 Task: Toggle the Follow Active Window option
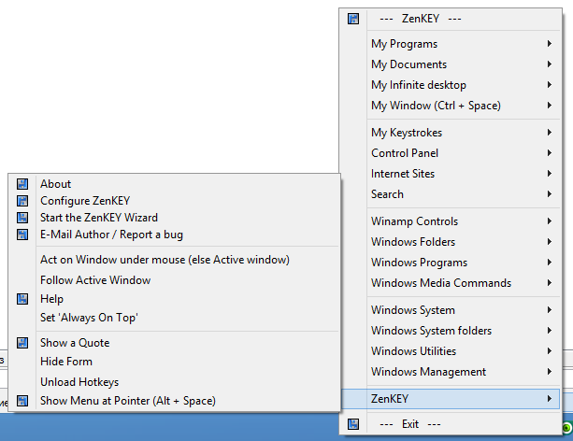(94, 280)
